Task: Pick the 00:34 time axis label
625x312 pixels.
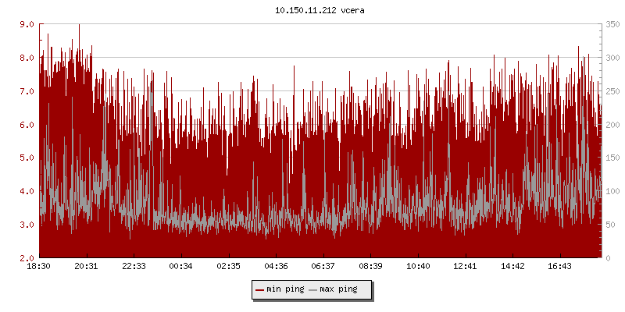Action: pos(181,267)
